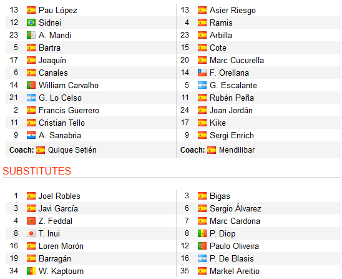Open the Joaquín player link

pyautogui.click(x=52, y=60)
